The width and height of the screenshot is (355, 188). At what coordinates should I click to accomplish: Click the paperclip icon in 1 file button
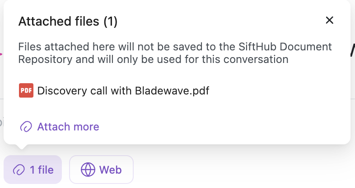19,170
